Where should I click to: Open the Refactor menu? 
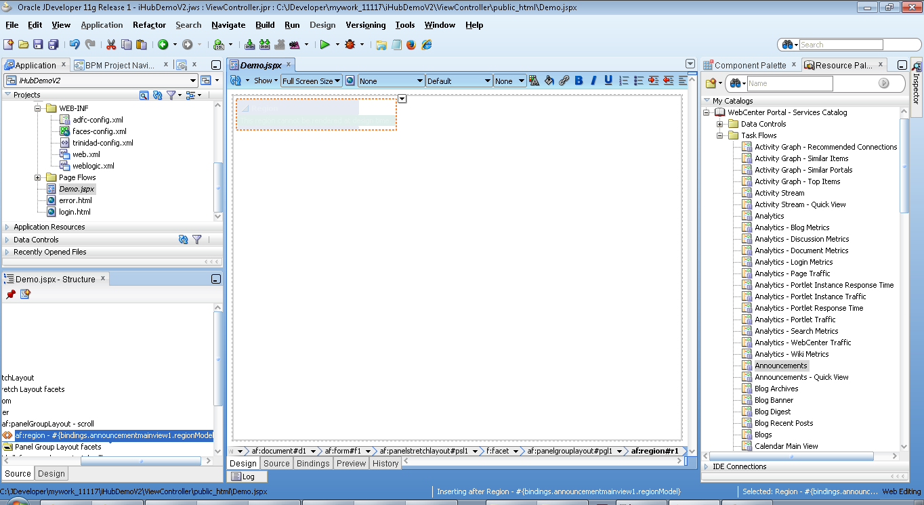pos(149,25)
